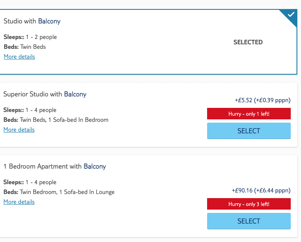Screen dimensions: 301x242
Task: Click the 'Hurry - only 3 left!' banner
Action: click(x=249, y=204)
